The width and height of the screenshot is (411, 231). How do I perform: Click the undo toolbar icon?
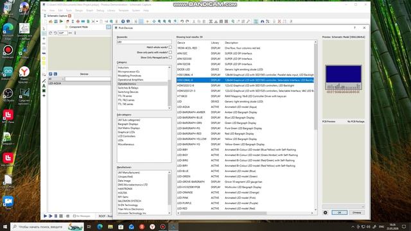[x=182, y=21]
